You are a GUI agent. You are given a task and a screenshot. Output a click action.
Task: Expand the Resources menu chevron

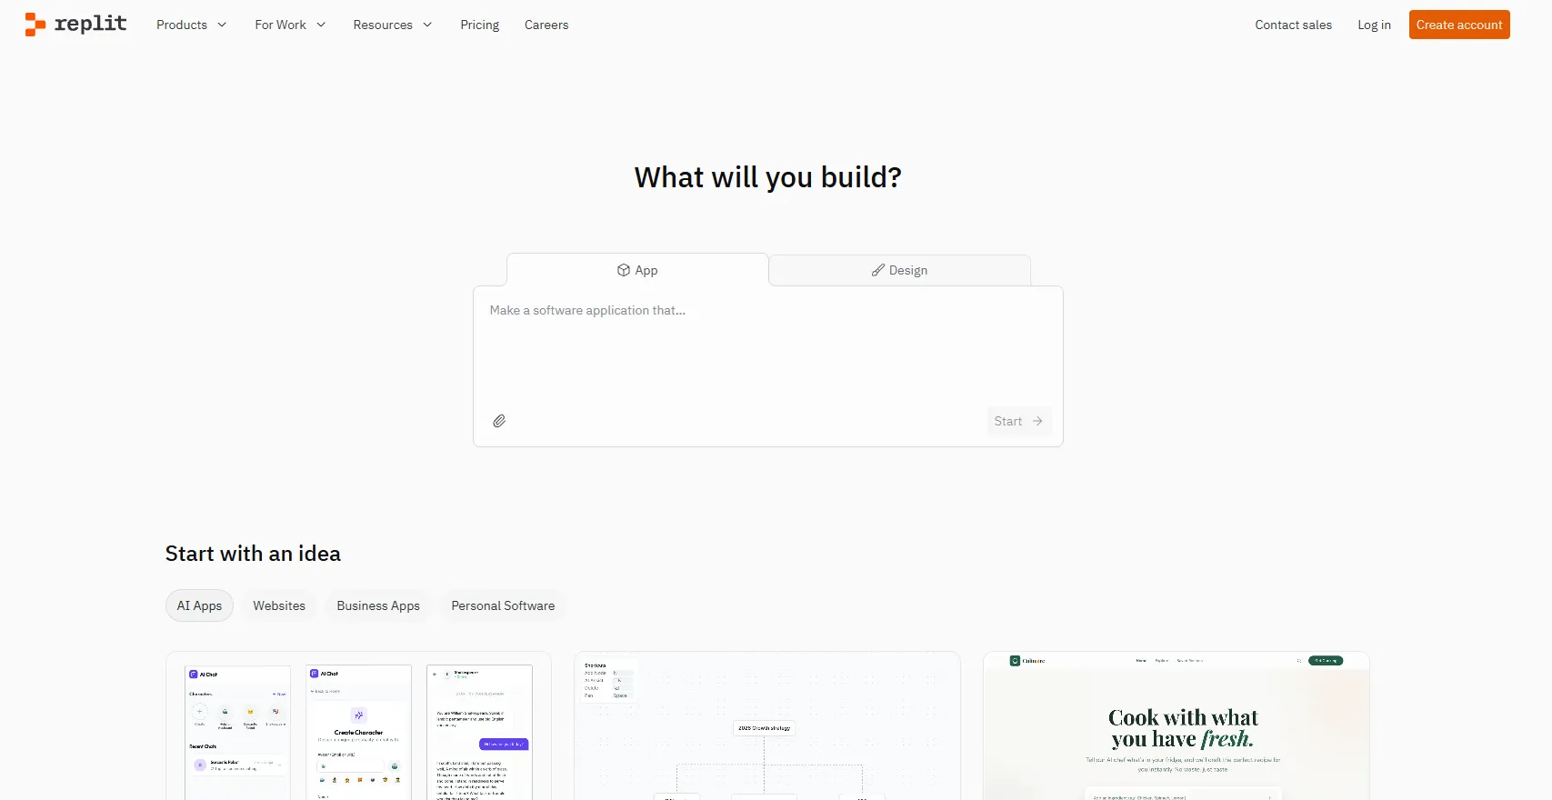point(427,25)
